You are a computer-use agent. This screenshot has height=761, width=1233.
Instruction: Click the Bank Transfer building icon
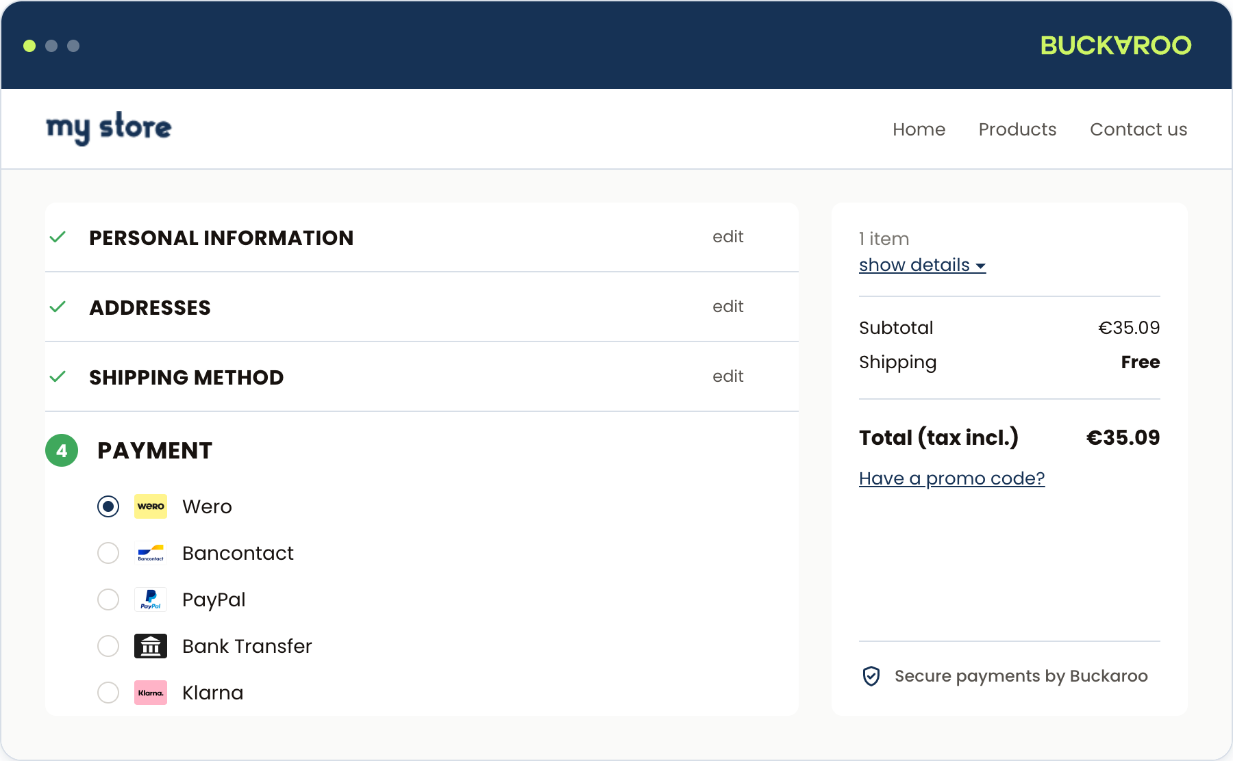tap(151, 646)
